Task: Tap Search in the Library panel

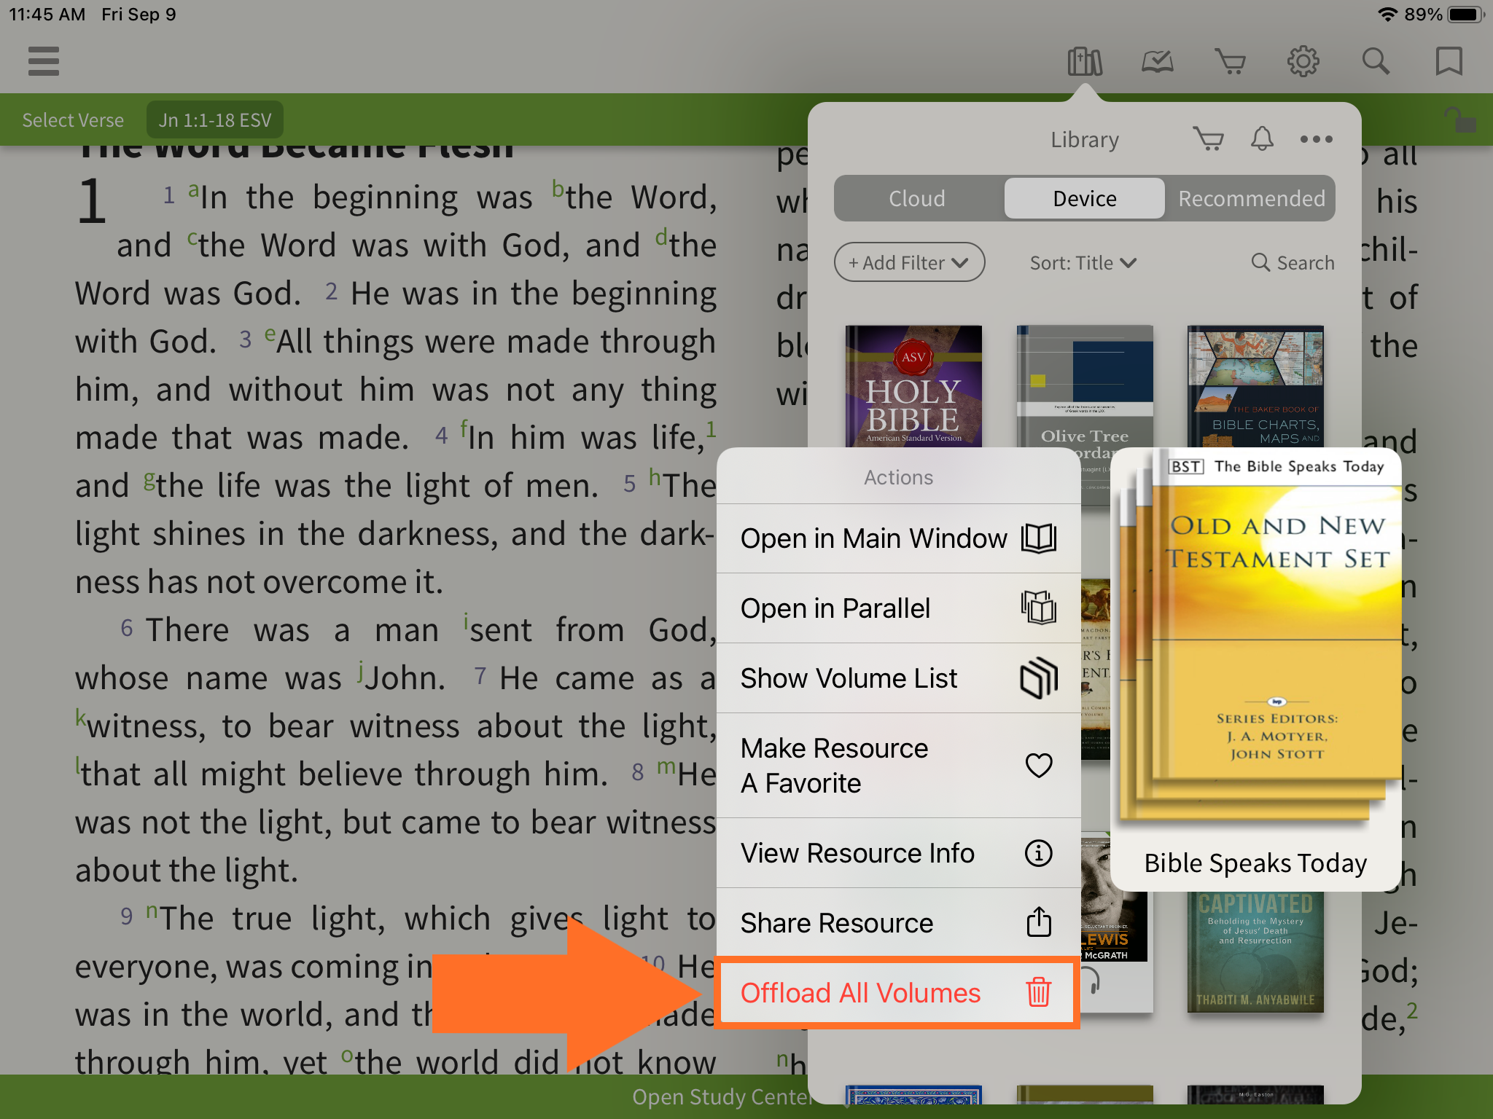Action: [1293, 262]
